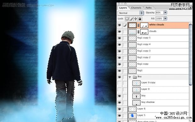This screenshot has height=122, width=195.
Task: Toggle lock position move icon
Action: [136, 19]
